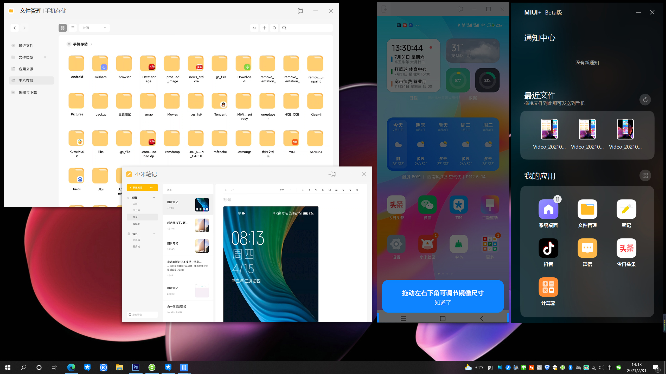
Task: Toggle underline formatting in Notes editor
Action: pyautogui.click(x=316, y=190)
